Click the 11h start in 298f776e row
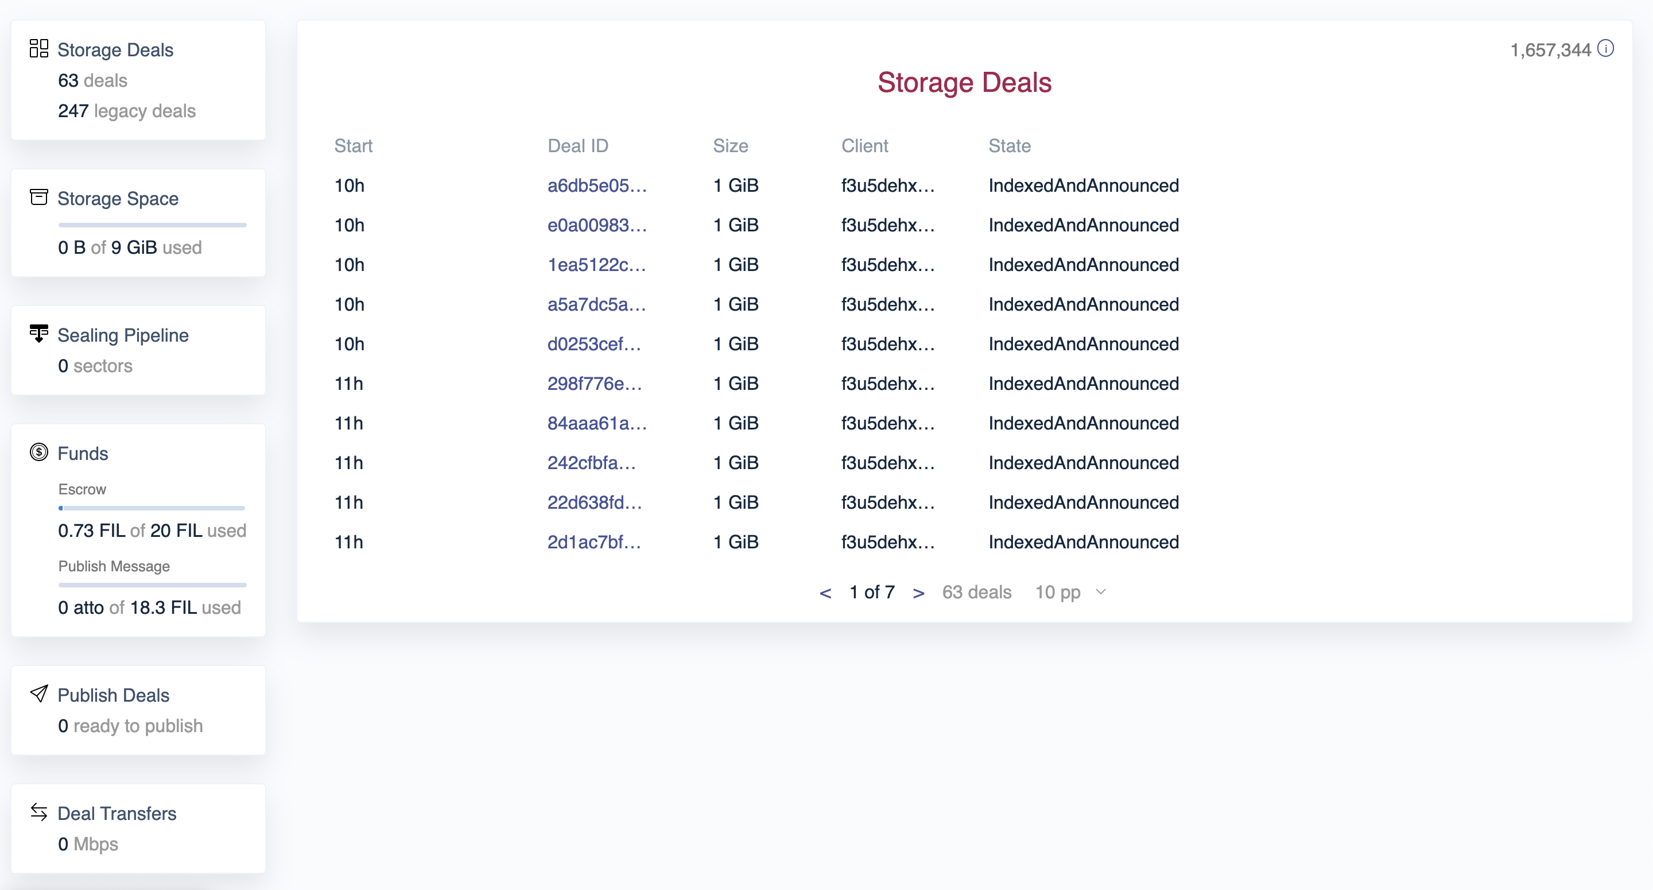This screenshot has width=1653, height=890. click(x=348, y=384)
